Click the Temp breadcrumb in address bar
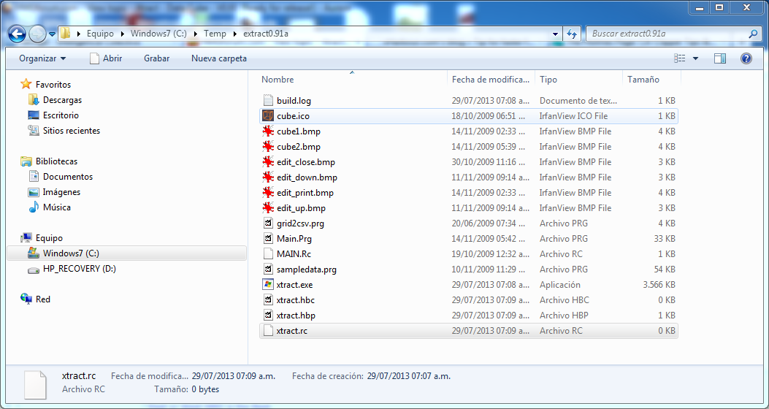 [215, 34]
